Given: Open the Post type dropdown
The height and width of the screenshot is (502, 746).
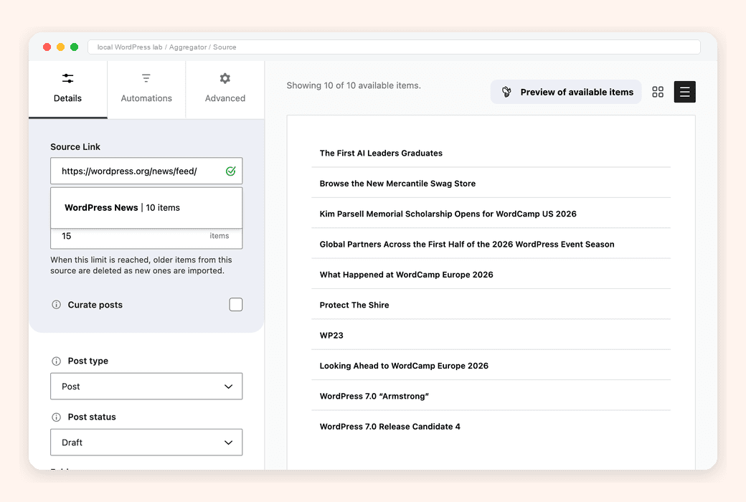Looking at the screenshot, I should coord(146,387).
